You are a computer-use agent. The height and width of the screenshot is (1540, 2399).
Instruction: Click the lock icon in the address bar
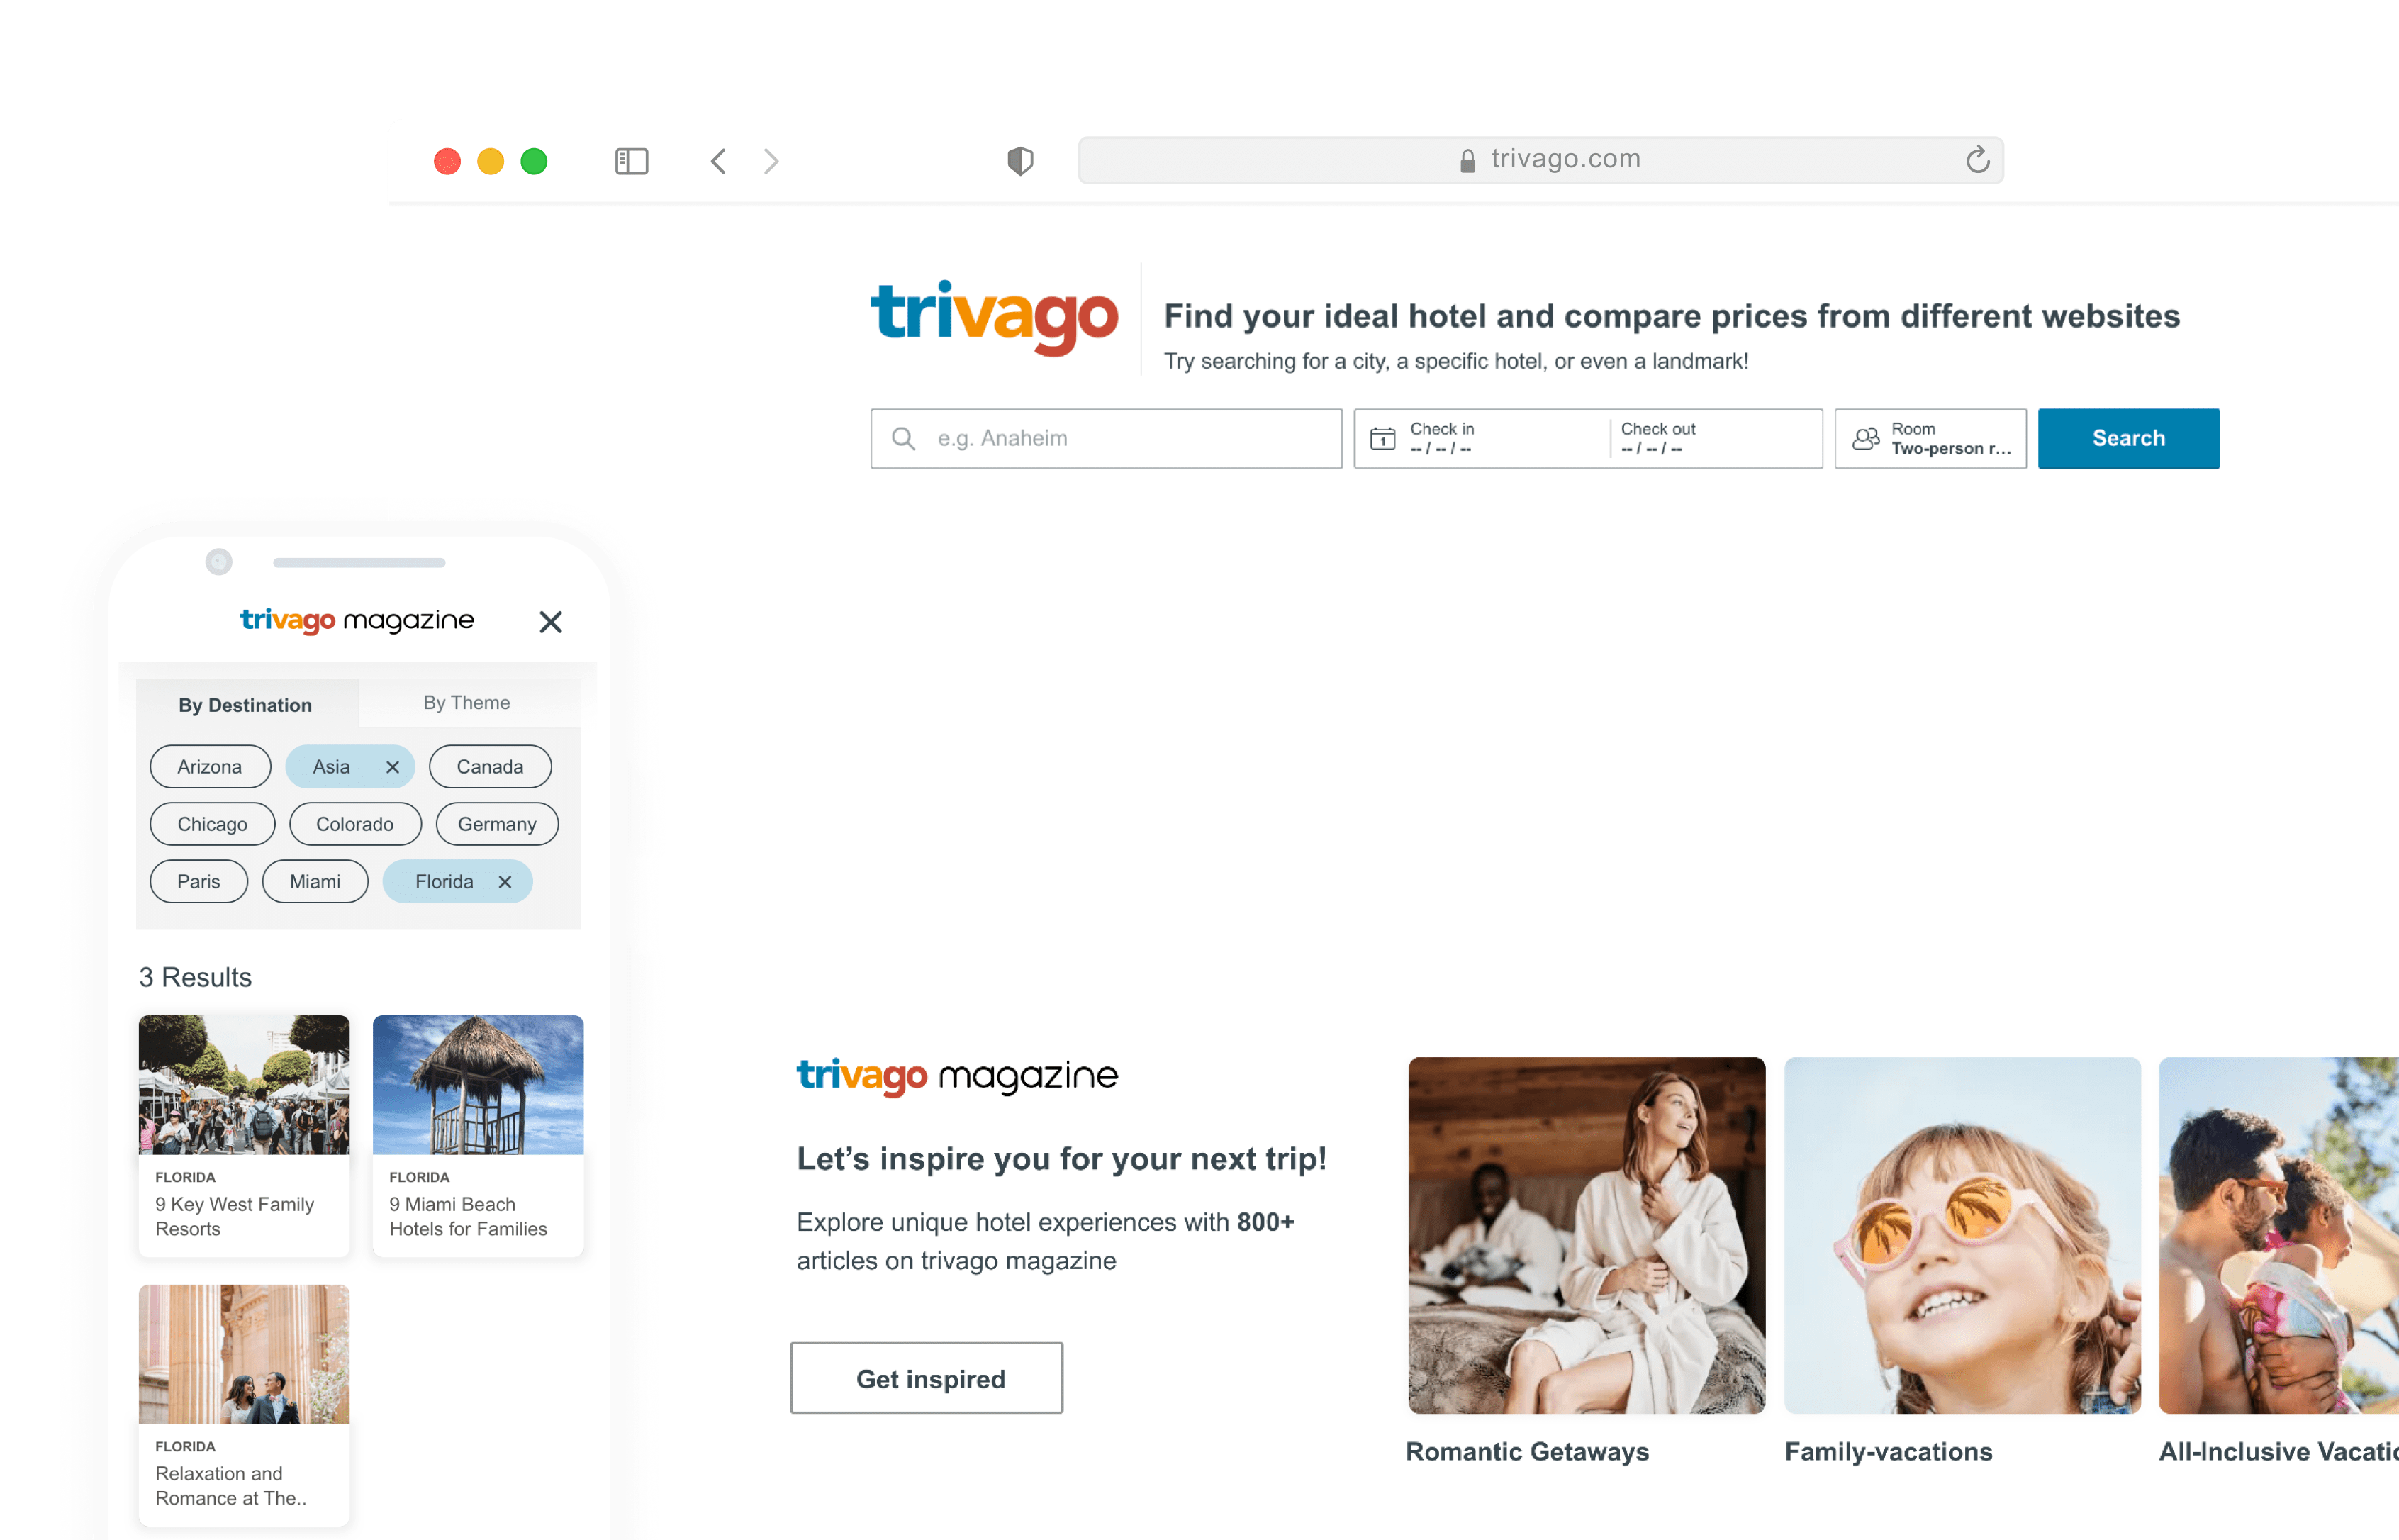click(1467, 161)
